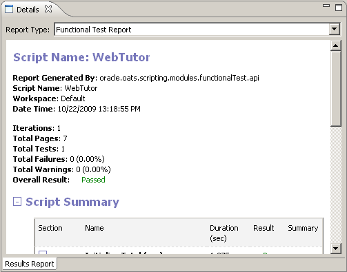Click the Summary column header
The width and height of the screenshot is (347, 272).
[303, 228]
